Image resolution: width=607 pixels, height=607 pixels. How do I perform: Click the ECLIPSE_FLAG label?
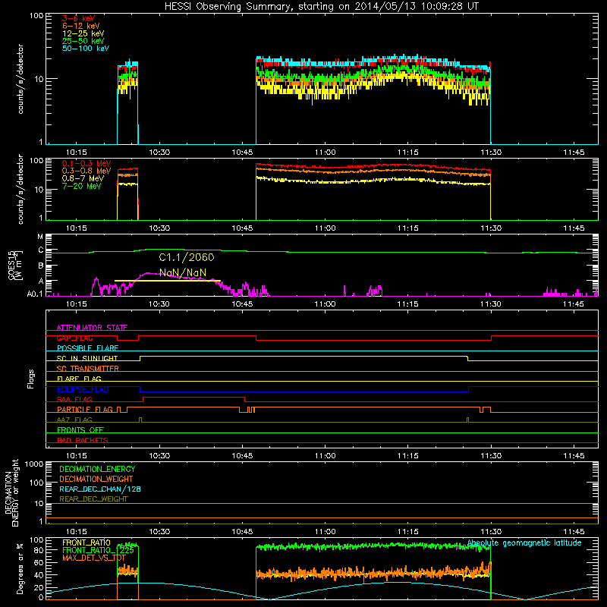(83, 389)
